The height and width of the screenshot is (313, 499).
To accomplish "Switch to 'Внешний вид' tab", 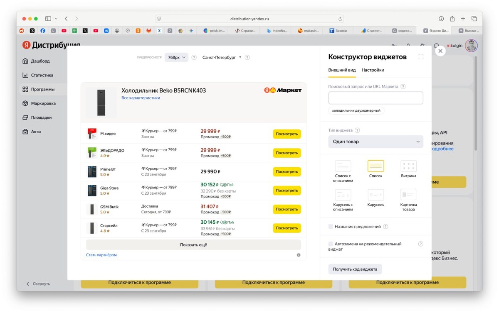I will point(342,70).
